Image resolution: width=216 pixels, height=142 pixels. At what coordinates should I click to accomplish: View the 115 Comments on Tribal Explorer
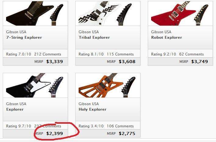tap(120, 54)
